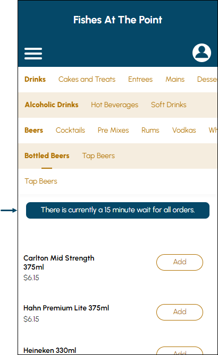Click the Fishes At The Point title

point(118,20)
